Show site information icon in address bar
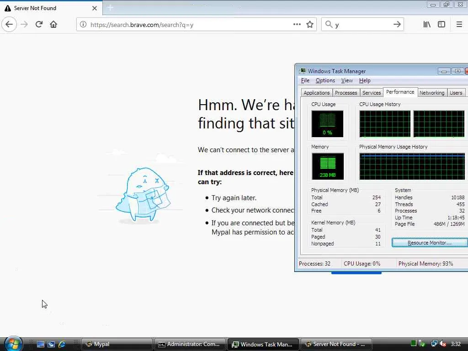 [83, 25]
